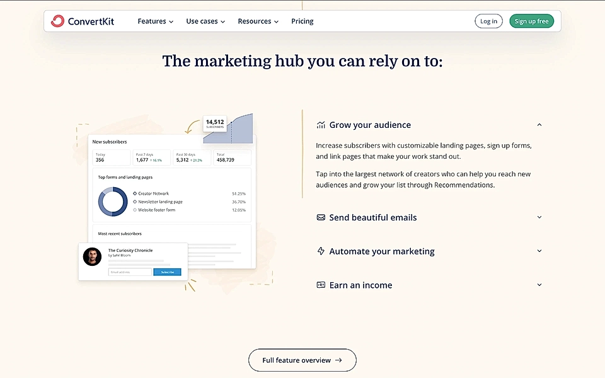Click the Sahl Bloom profile avatar
This screenshot has height=378, width=605.
(x=92, y=256)
